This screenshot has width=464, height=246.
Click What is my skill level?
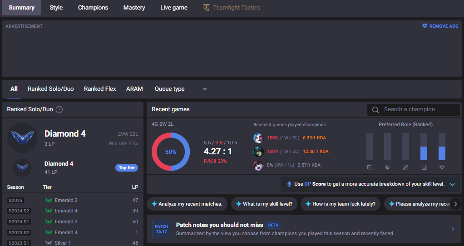pyautogui.click(x=264, y=204)
